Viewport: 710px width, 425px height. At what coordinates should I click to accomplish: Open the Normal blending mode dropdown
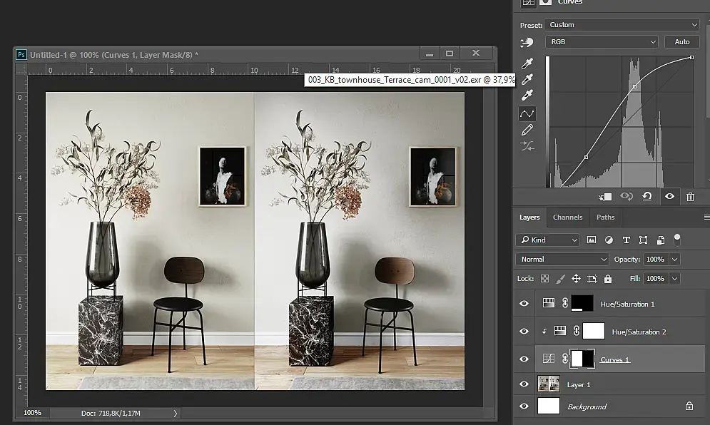point(562,260)
